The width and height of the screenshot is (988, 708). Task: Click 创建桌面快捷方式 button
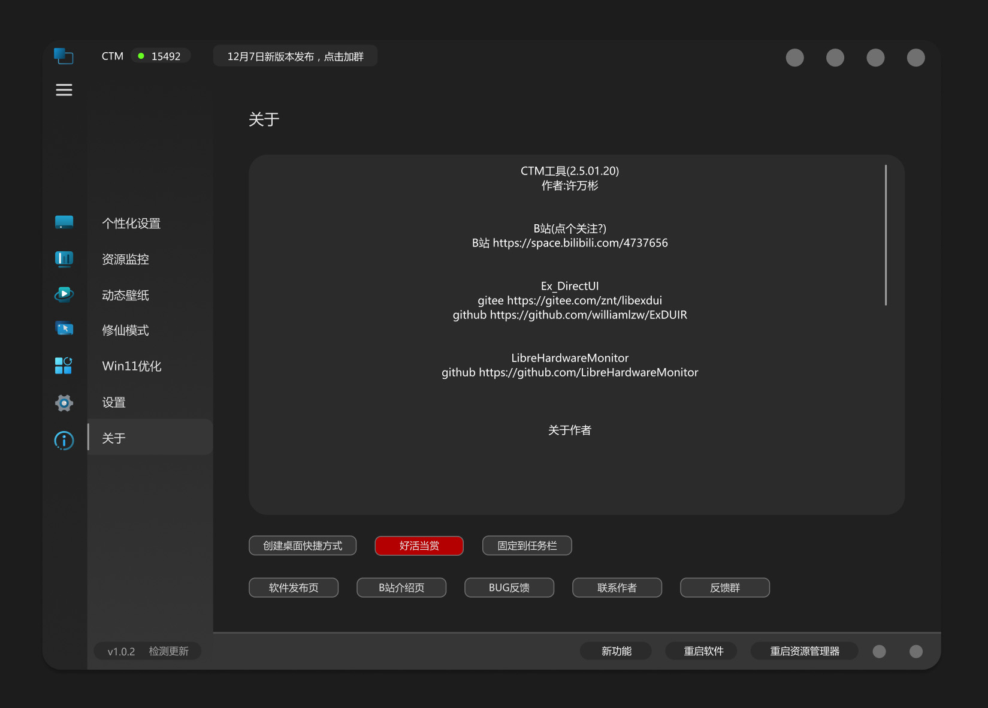(303, 546)
